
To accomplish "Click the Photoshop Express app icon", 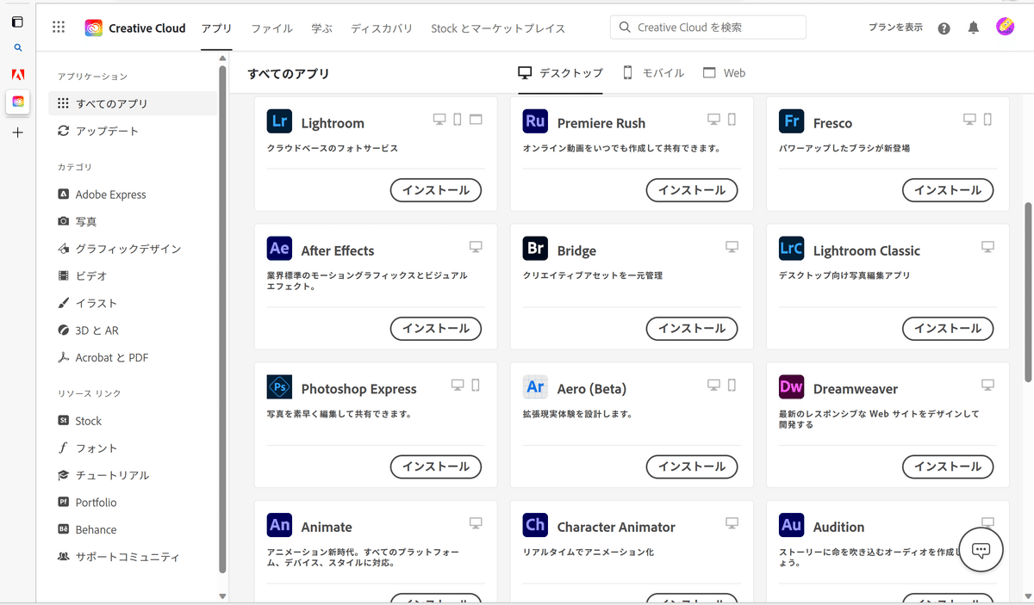I will coord(280,387).
